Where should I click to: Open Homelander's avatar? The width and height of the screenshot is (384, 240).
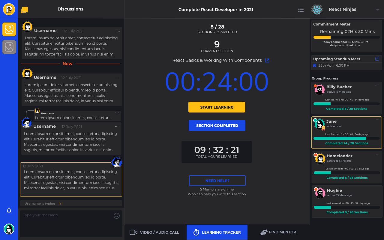pyautogui.click(x=320, y=159)
